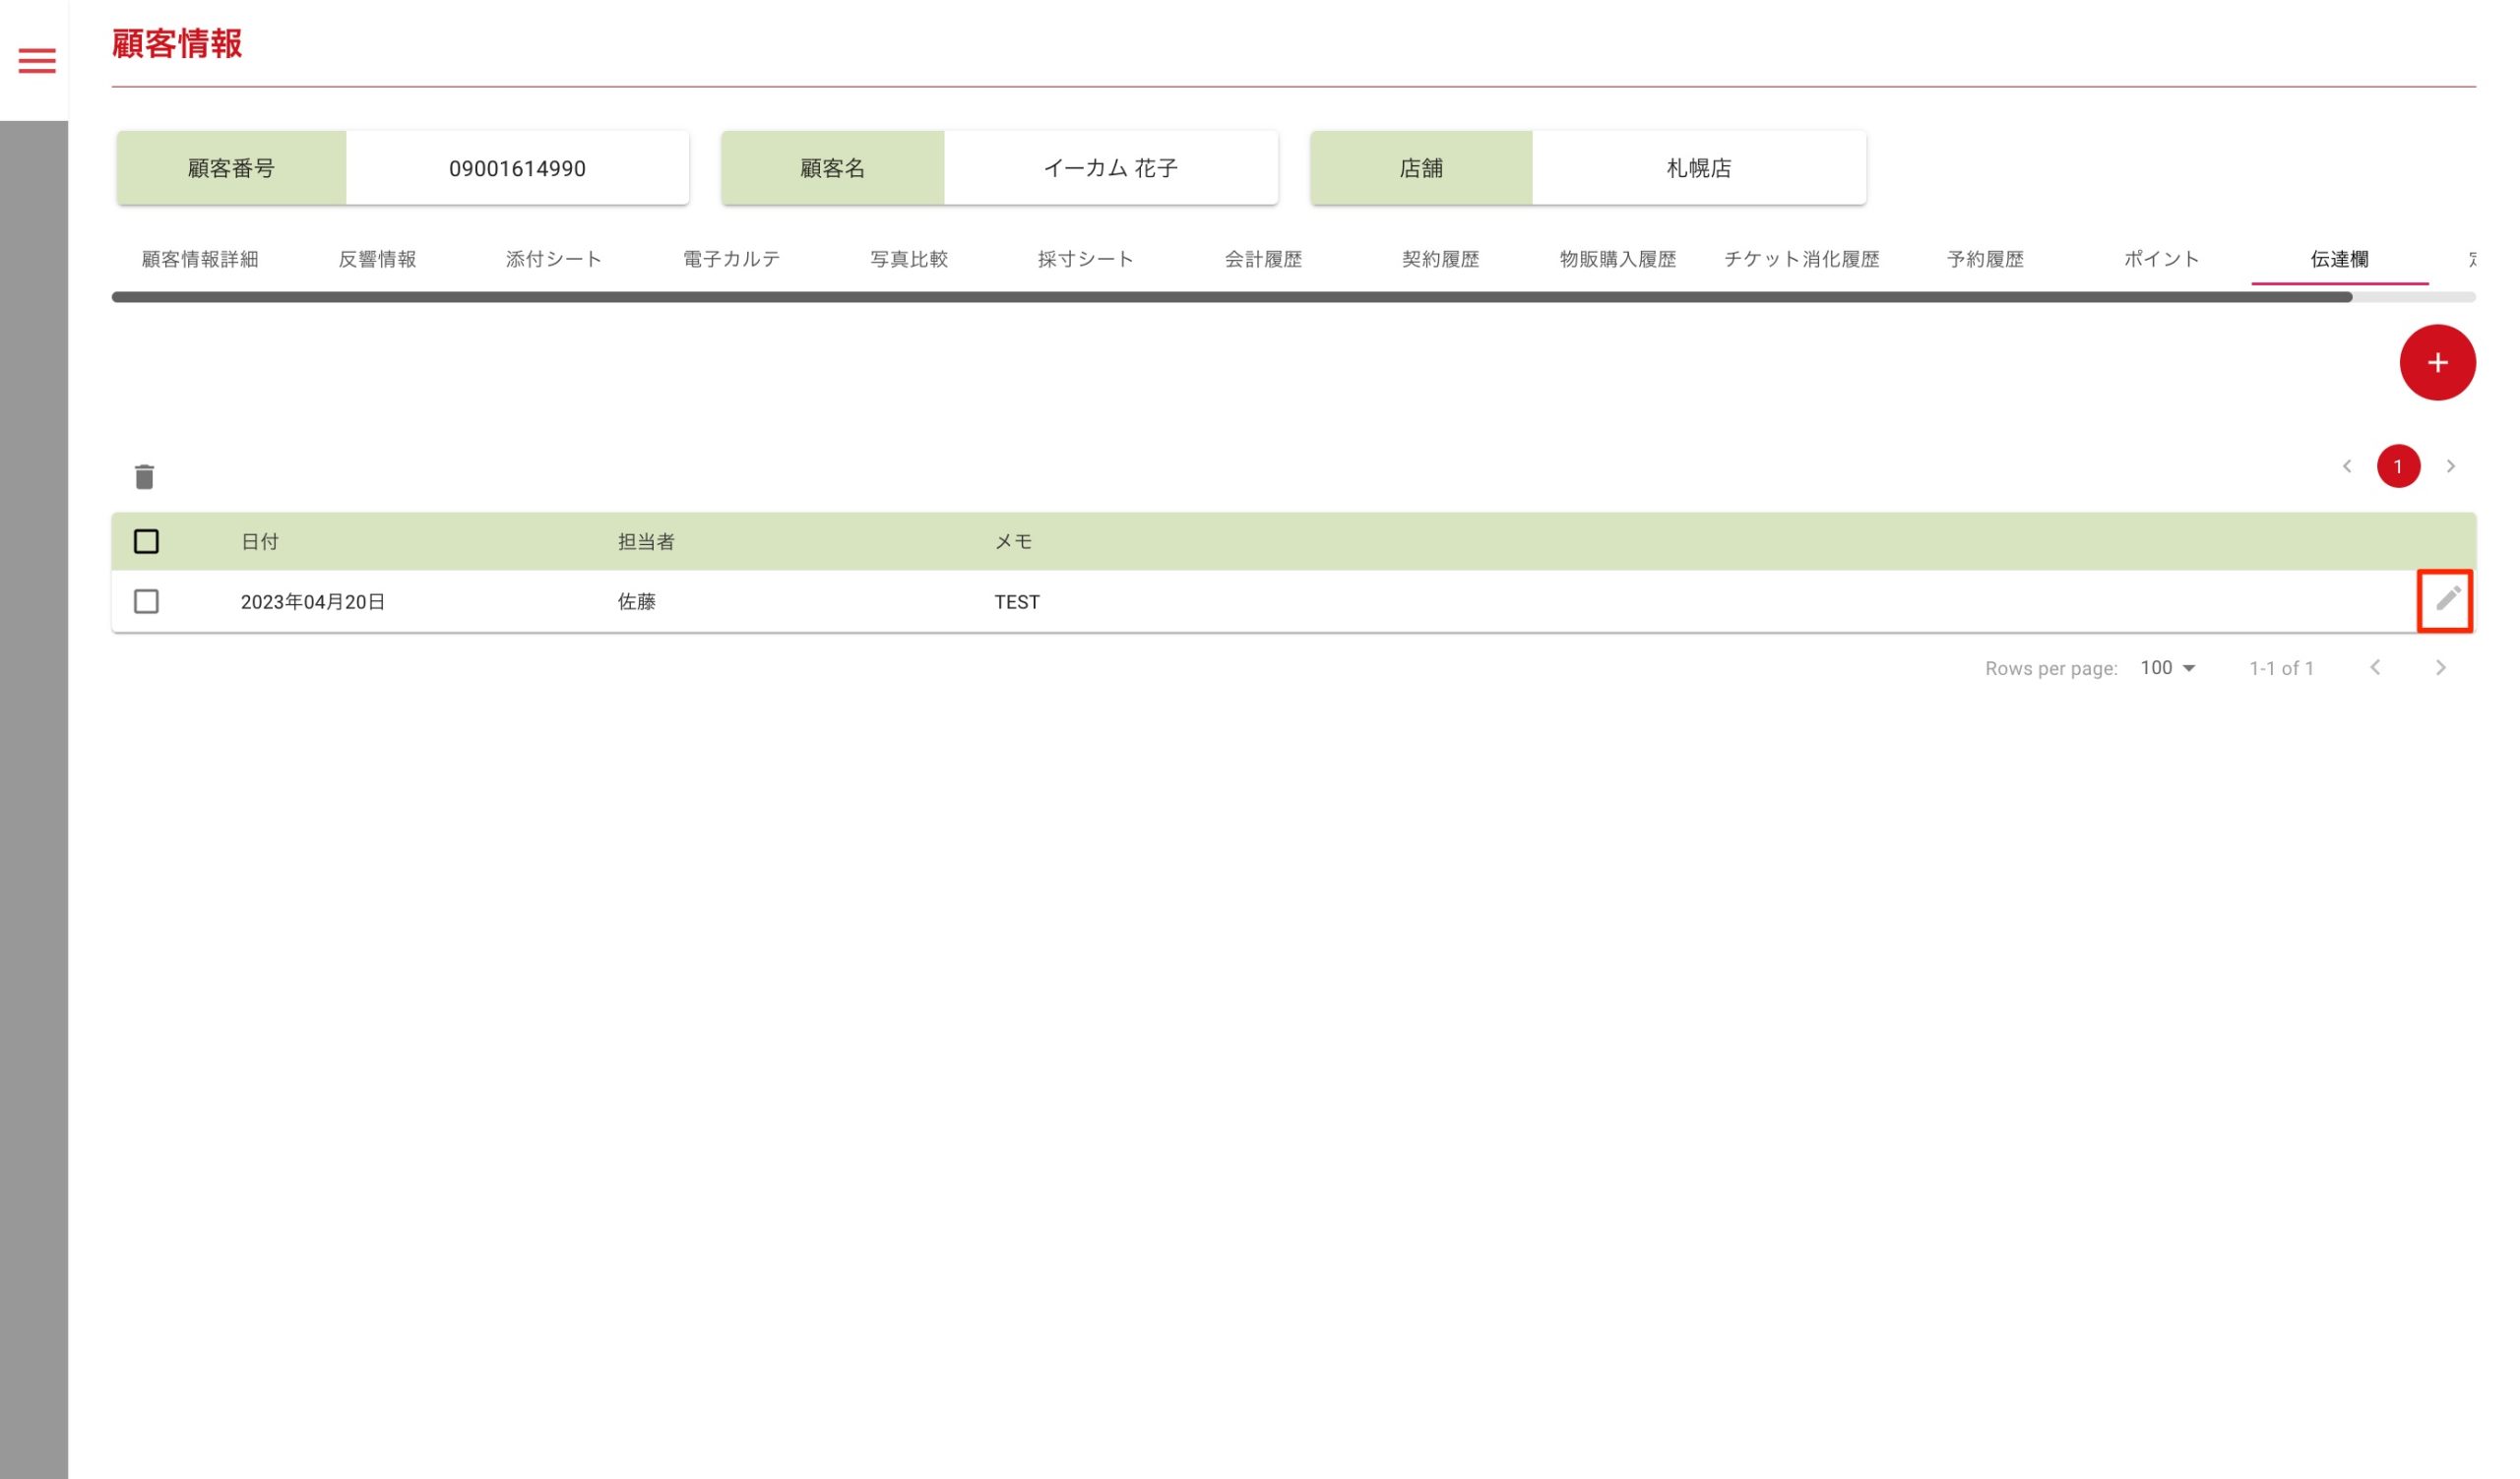Open the 電子カルテ tab

coord(731,260)
